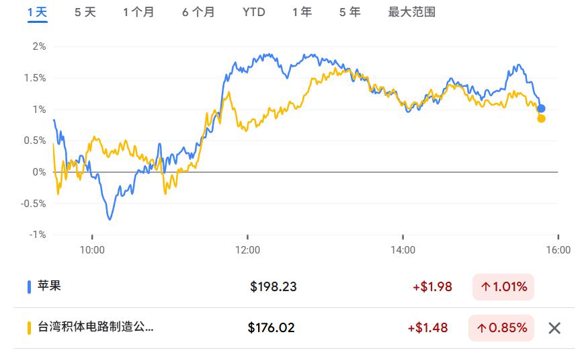This screenshot has height=357, width=584.
Task: Open the 苹果 stock link
Action: 49,286
